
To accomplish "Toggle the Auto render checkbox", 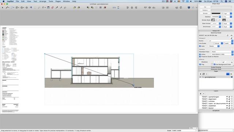I will 200,46.
